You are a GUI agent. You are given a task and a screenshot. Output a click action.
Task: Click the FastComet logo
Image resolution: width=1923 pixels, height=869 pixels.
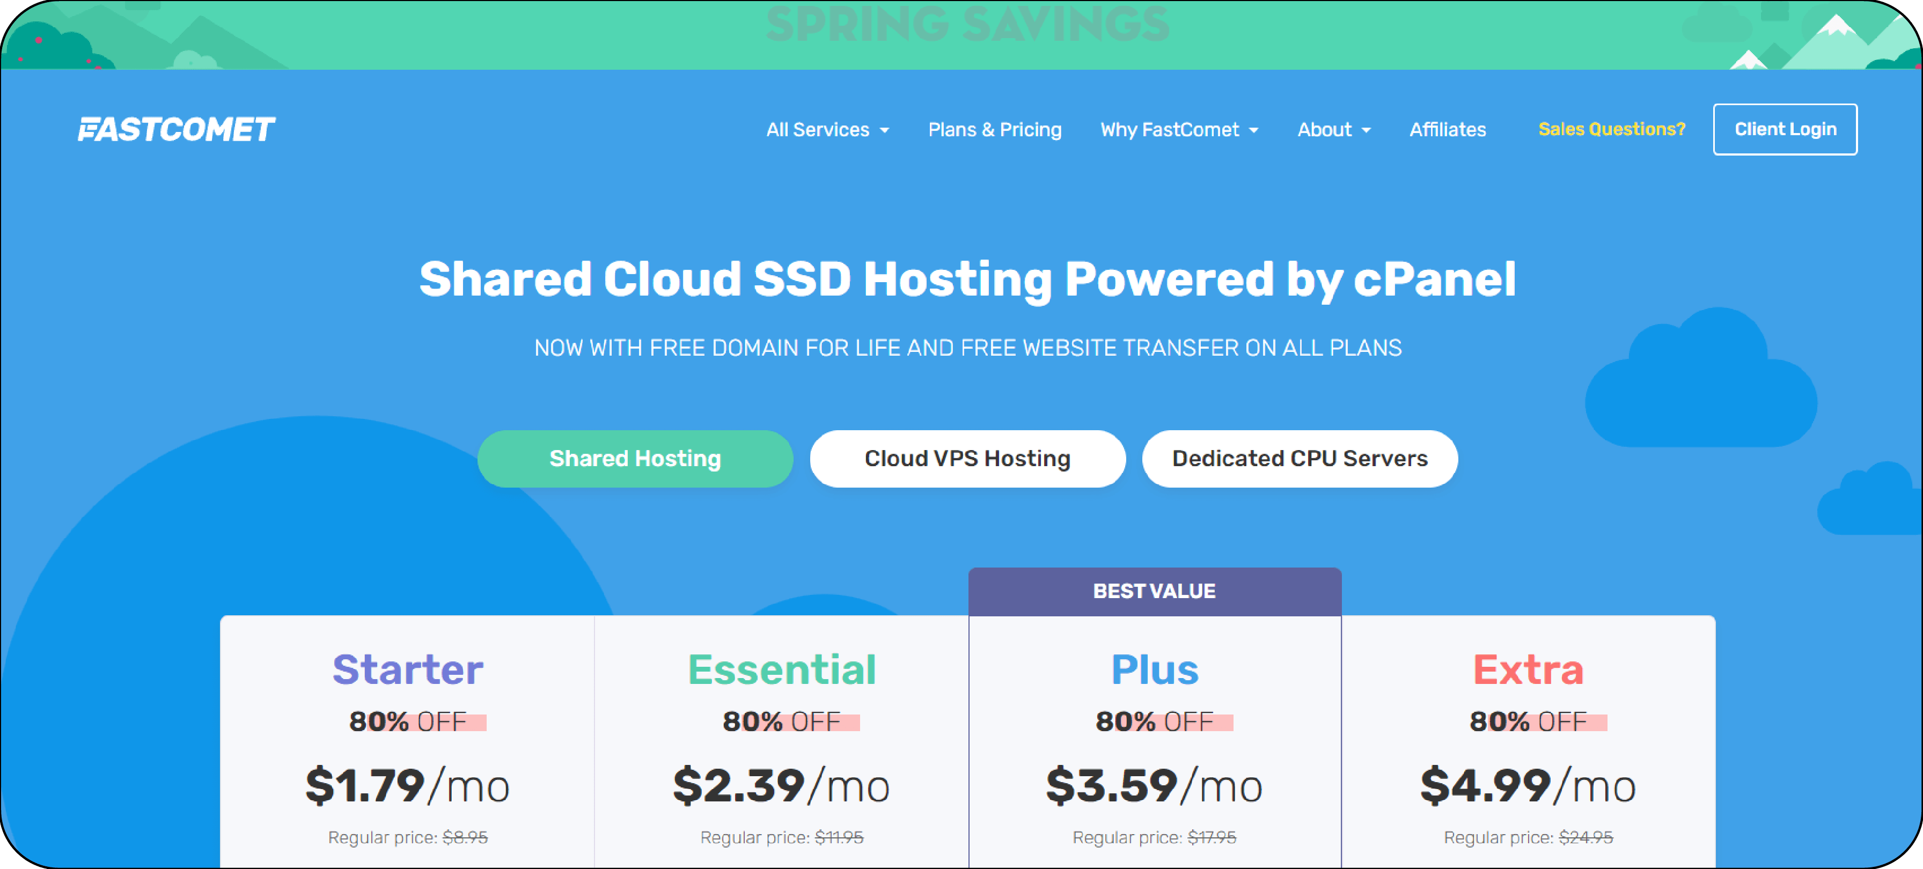coord(177,129)
